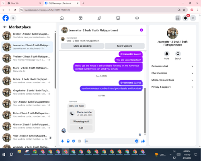The height and width of the screenshot is (161, 201).
Task: Open the Reels video icon
Action: (80, 18)
